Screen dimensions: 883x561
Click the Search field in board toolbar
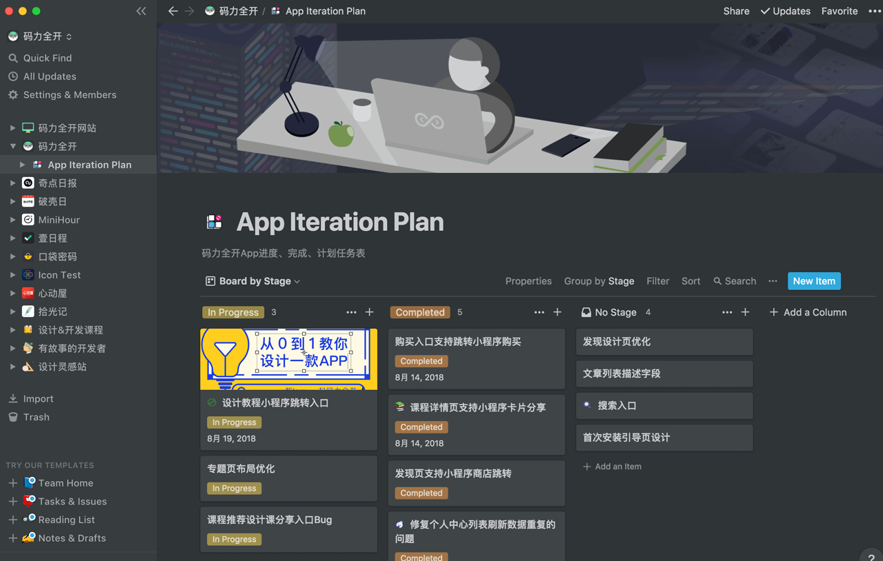735,281
